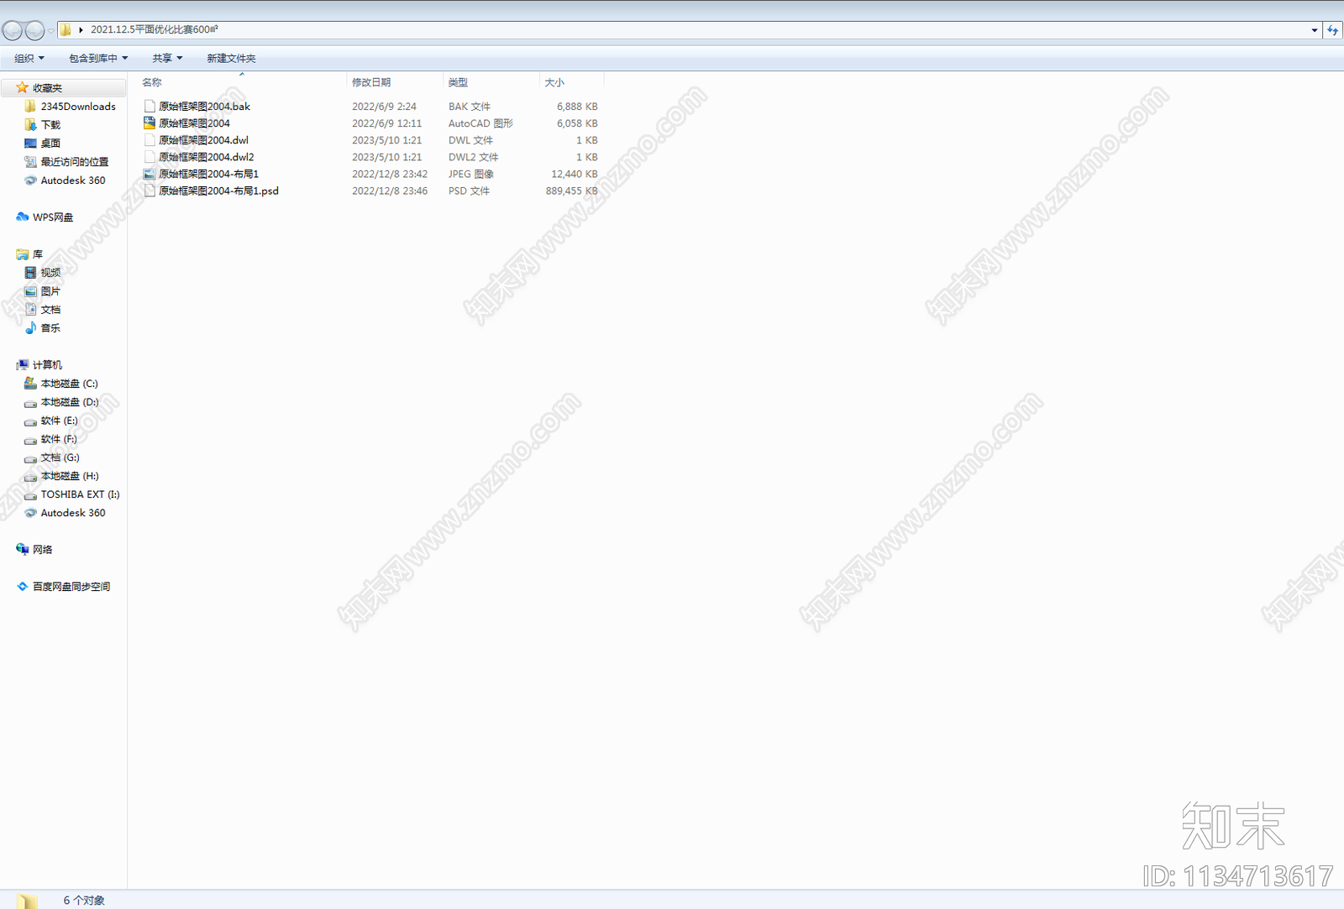Open 文档 (G:) drive icon
Screen dimensions: 1344x909
[x=30, y=458]
